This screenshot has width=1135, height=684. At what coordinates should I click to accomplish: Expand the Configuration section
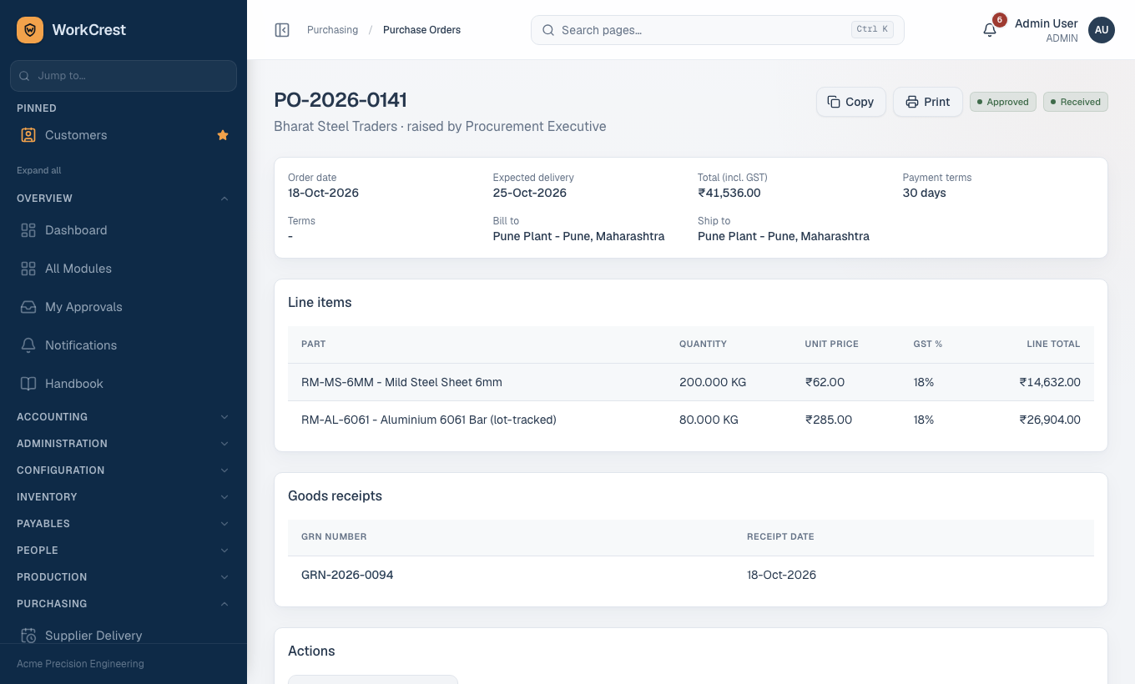point(124,470)
